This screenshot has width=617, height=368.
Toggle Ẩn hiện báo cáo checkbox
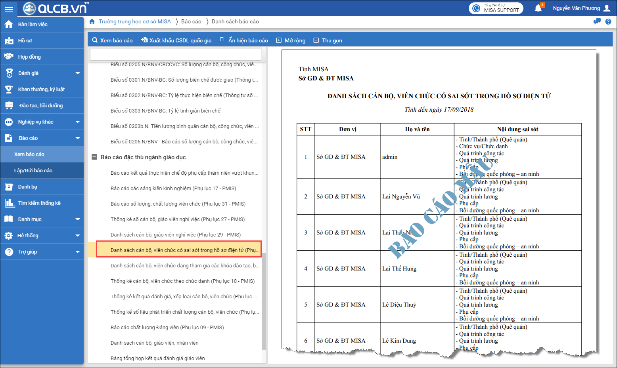click(x=222, y=40)
